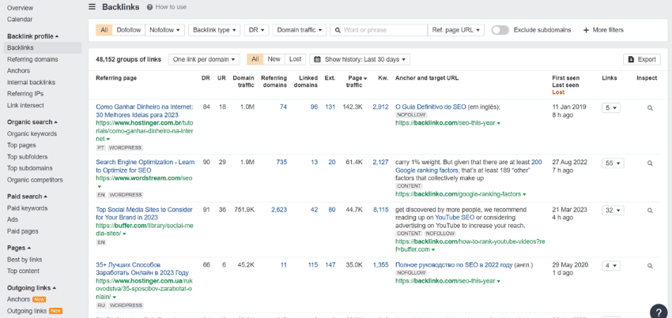Open Best by links in sidebar
This screenshot has width=672, height=318.
[25, 260]
